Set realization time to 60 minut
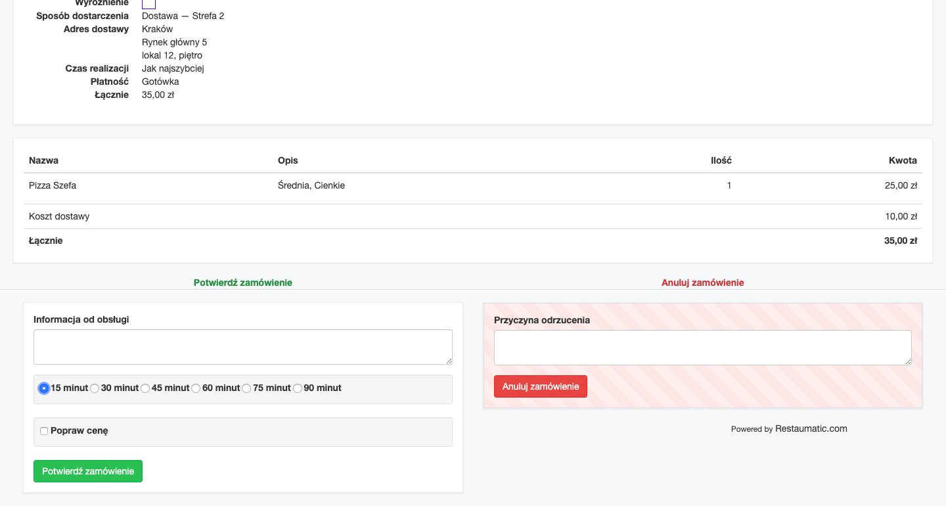Viewport: 946px width, 506px height. click(196, 388)
